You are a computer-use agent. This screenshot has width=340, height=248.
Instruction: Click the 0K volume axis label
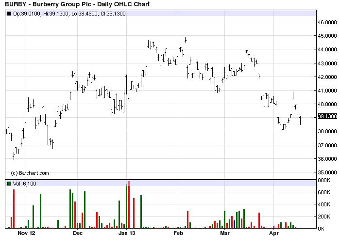pyautogui.click(x=321, y=229)
